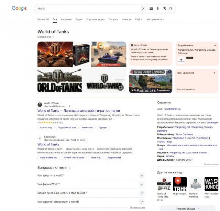Viewport: 220px width, 211px height.
Task: Clear the search box with the X icon
Action: coord(143,9)
